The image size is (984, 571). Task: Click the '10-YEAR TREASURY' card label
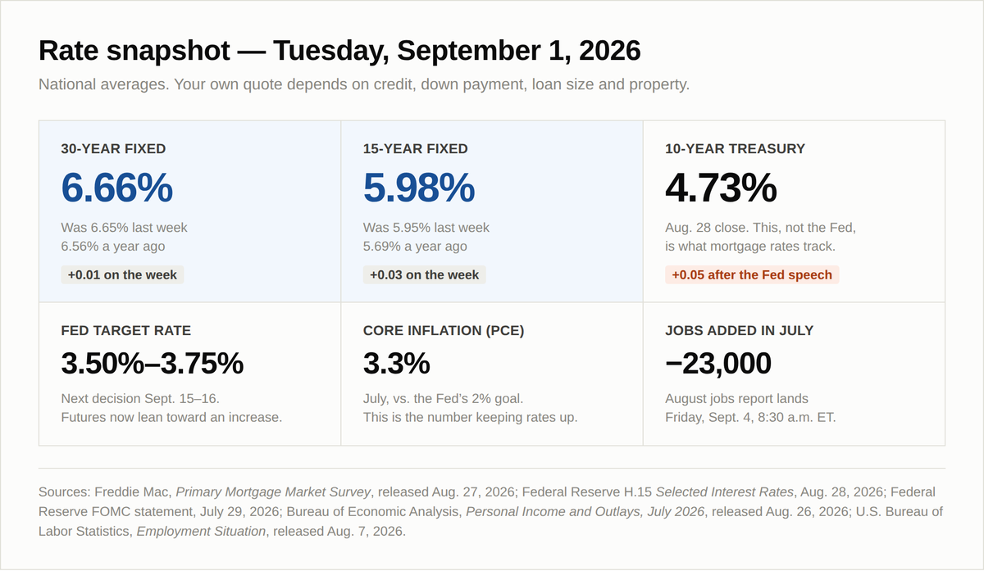(735, 149)
